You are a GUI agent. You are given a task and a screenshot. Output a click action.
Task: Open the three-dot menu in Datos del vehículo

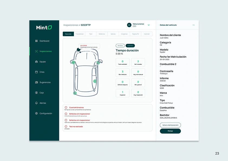194,25
